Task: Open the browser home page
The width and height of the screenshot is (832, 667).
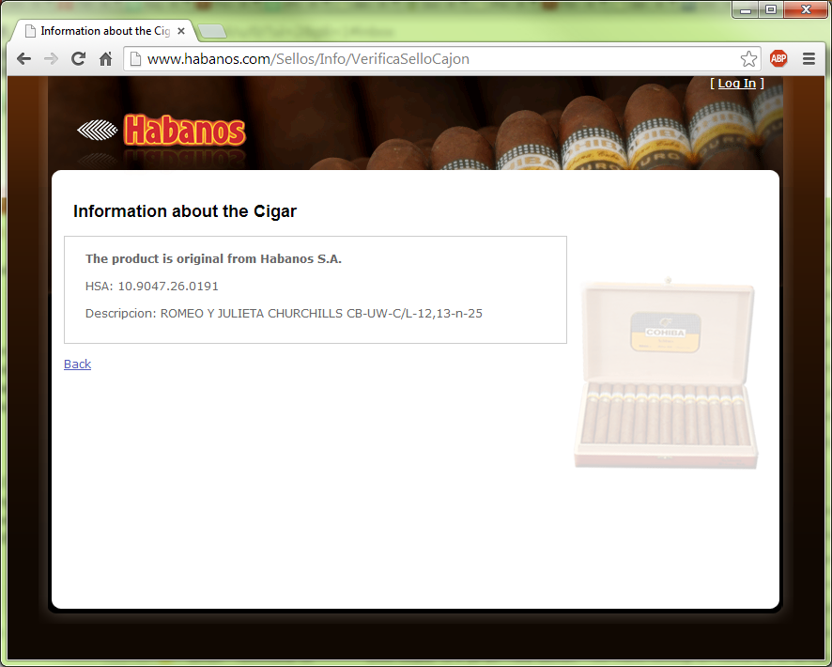Action: click(x=105, y=59)
